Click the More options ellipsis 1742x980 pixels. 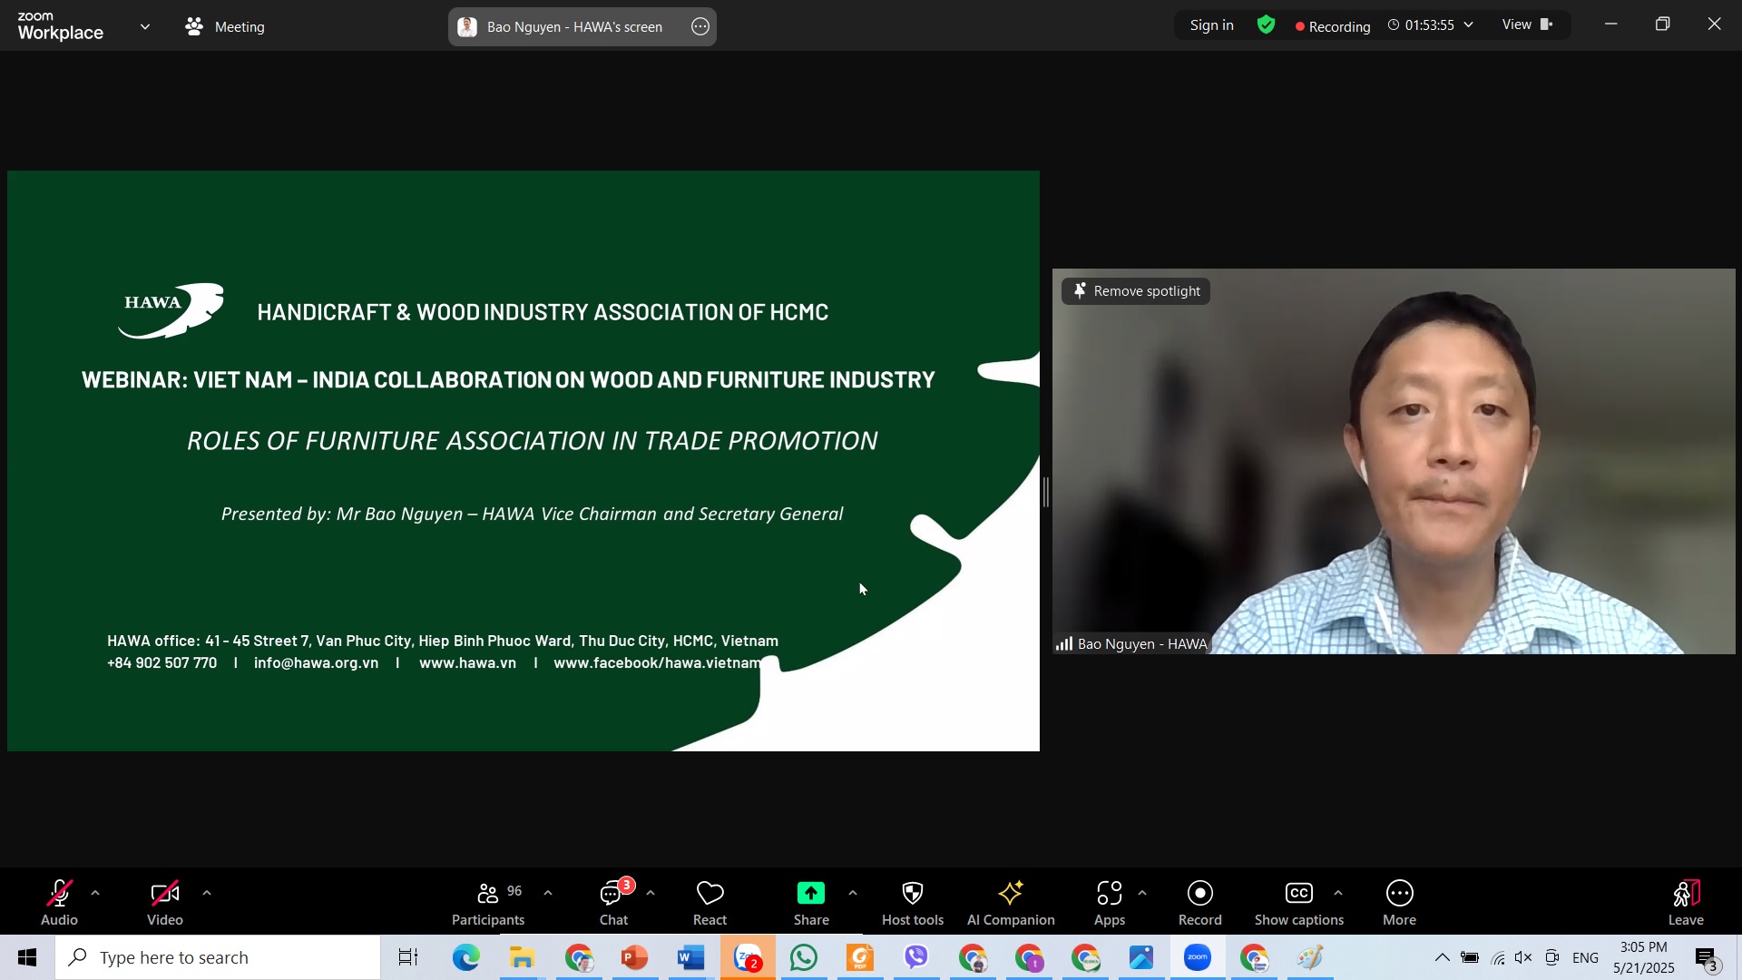(1400, 904)
